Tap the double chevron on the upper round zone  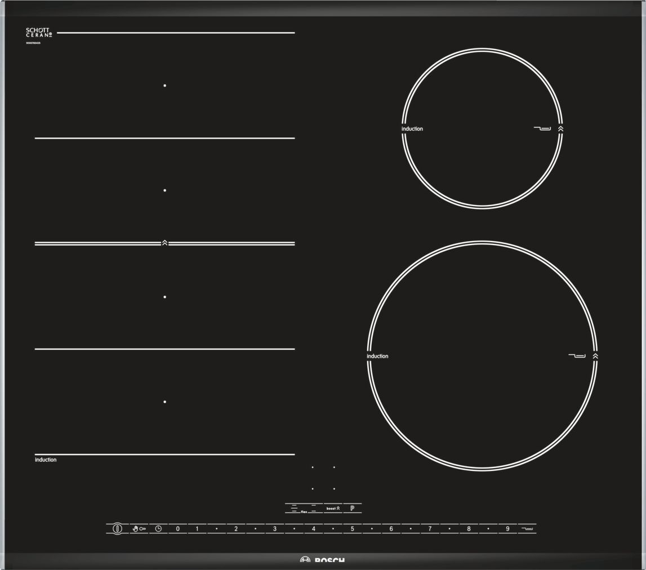click(x=560, y=129)
